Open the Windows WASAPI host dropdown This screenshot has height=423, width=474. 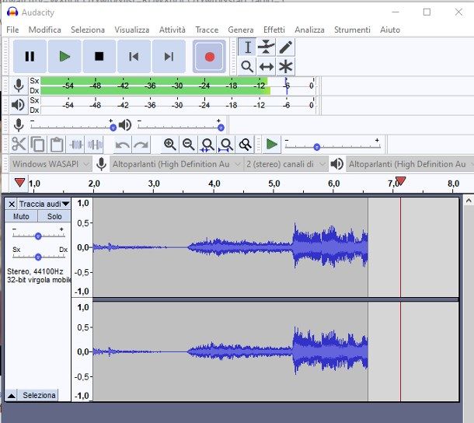pos(51,164)
